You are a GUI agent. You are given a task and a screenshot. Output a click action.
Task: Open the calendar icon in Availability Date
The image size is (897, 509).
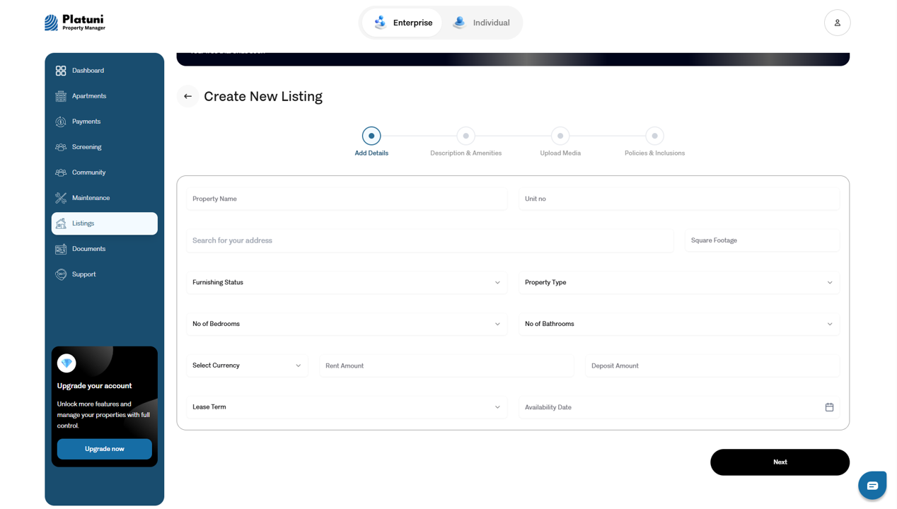pos(829,407)
